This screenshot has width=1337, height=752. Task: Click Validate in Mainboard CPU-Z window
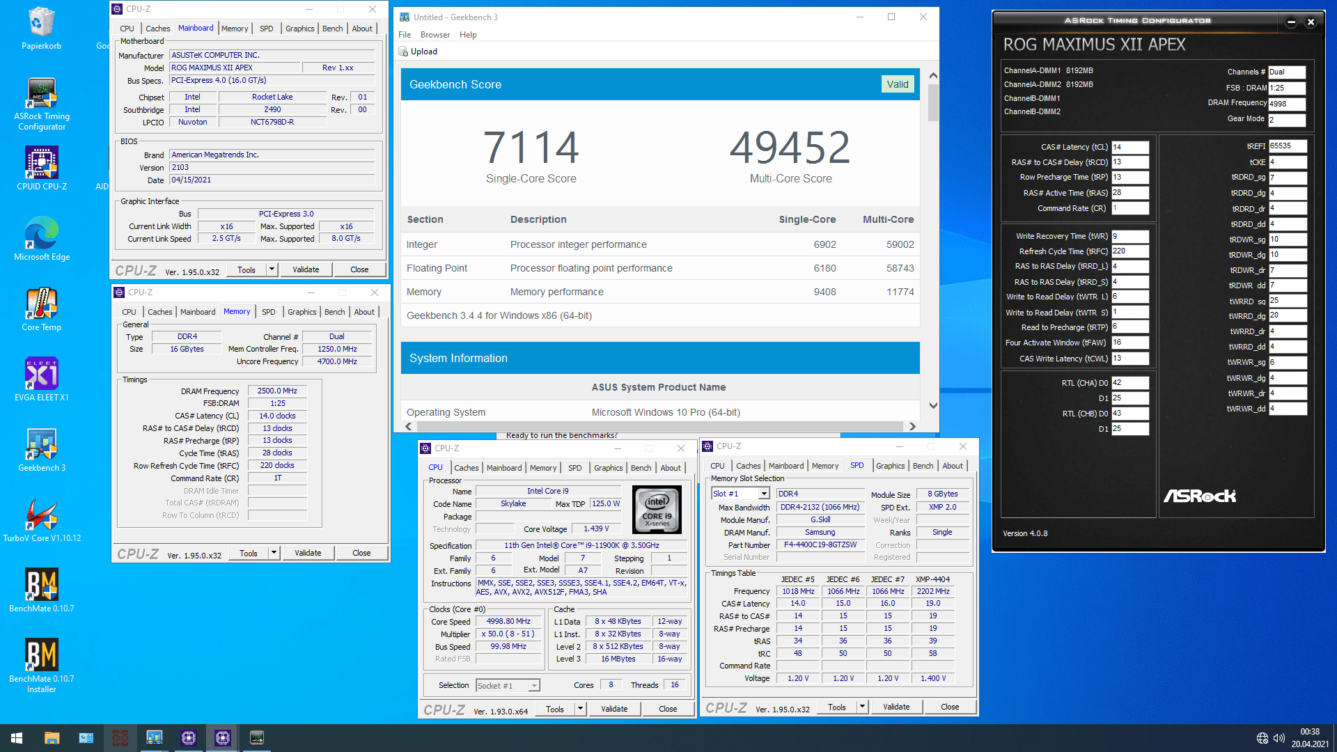click(x=306, y=269)
